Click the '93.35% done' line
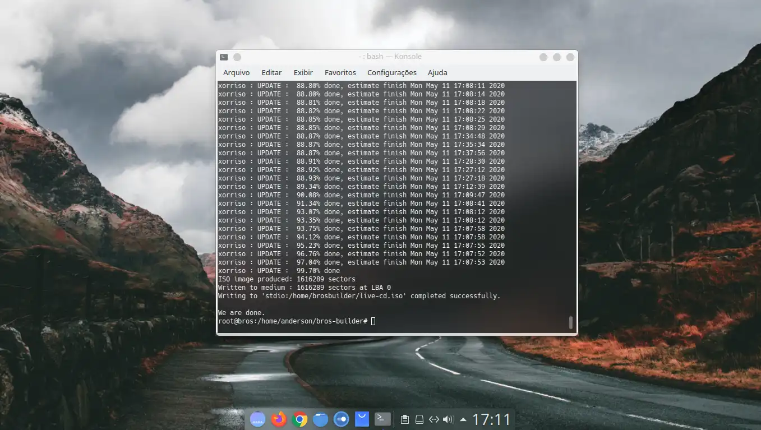 tap(361, 220)
